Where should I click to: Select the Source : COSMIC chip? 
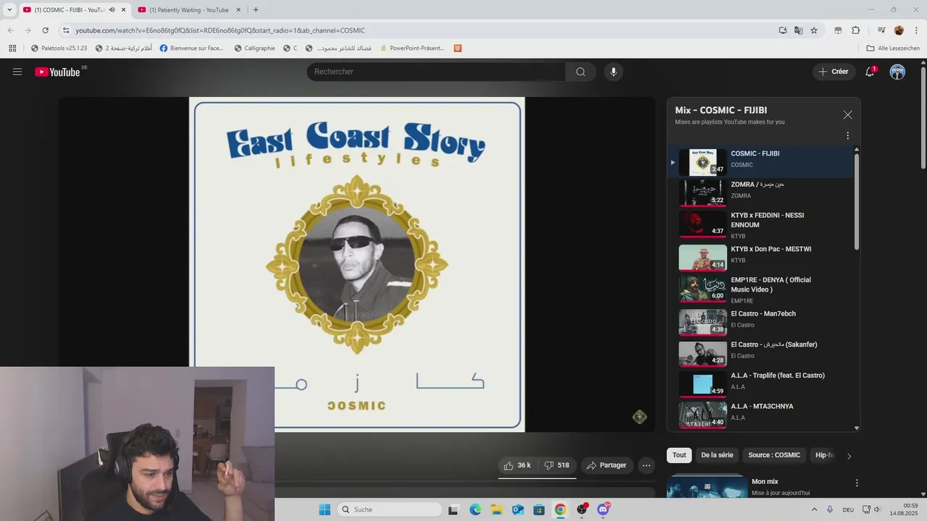[774, 455]
